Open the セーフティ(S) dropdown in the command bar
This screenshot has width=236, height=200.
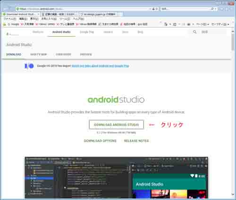pyautogui.click(x=220, y=25)
